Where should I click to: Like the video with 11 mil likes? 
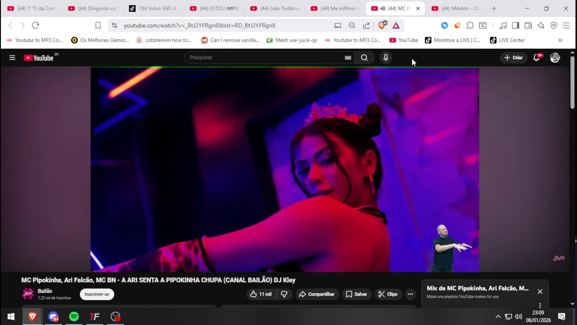point(261,294)
